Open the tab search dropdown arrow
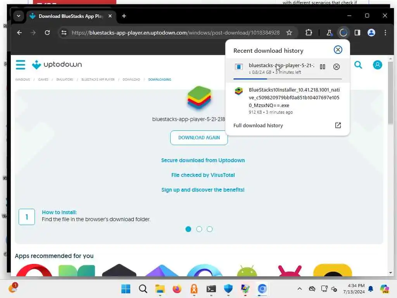397x298 pixels. pyautogui.click(x=19, y=16)
